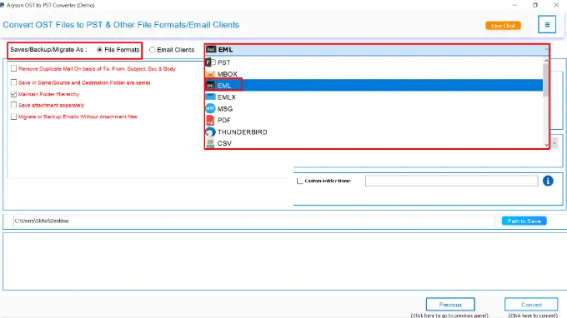Choose CSV from the format list
567x318 pixels.
pyautogui.click(x=374, y=143)
